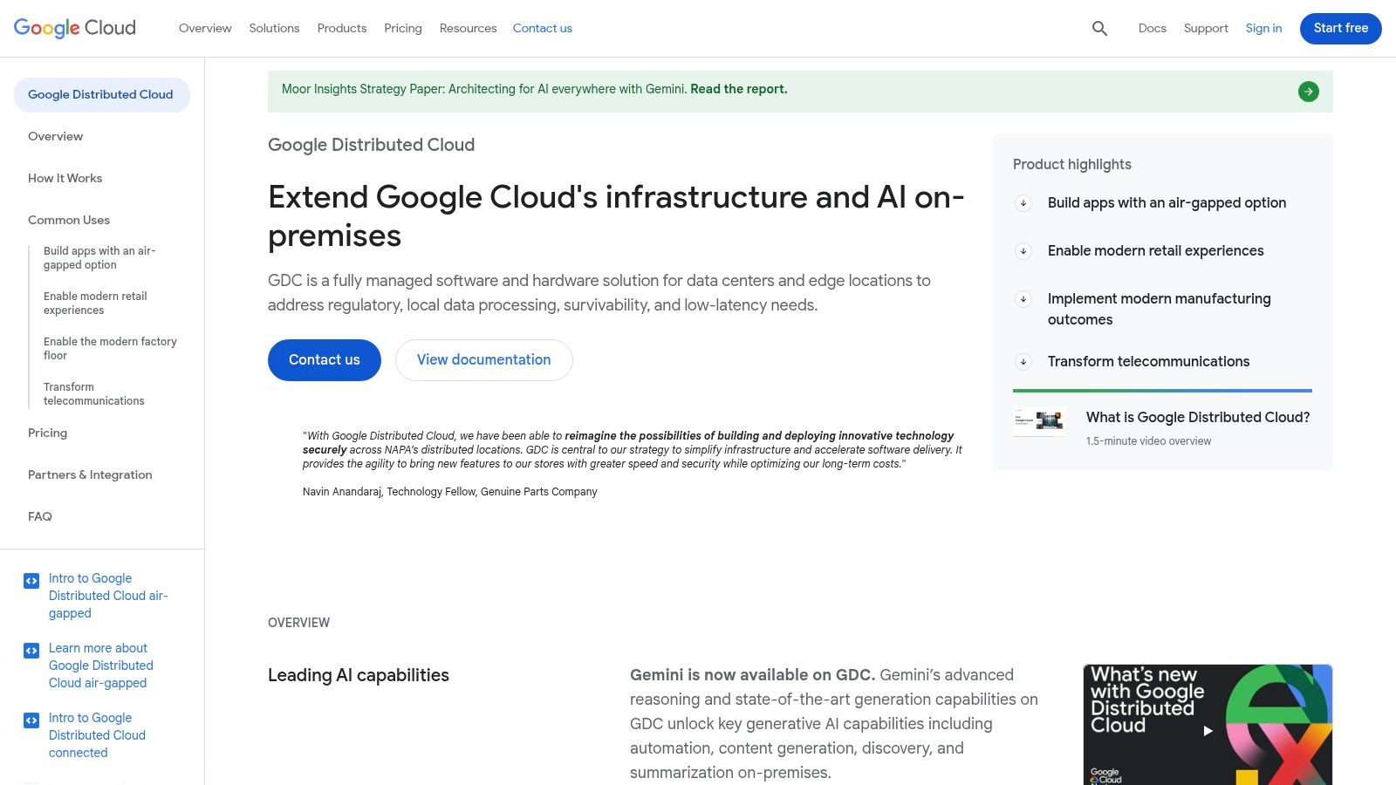Click the 'Contact us' blue button
The width and height of the screenshot is (1396, 785).
tap(324, 359)
